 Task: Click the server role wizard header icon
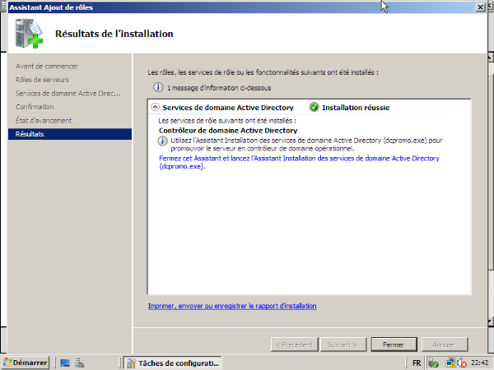pyautogui.click(x=29, y=34)
